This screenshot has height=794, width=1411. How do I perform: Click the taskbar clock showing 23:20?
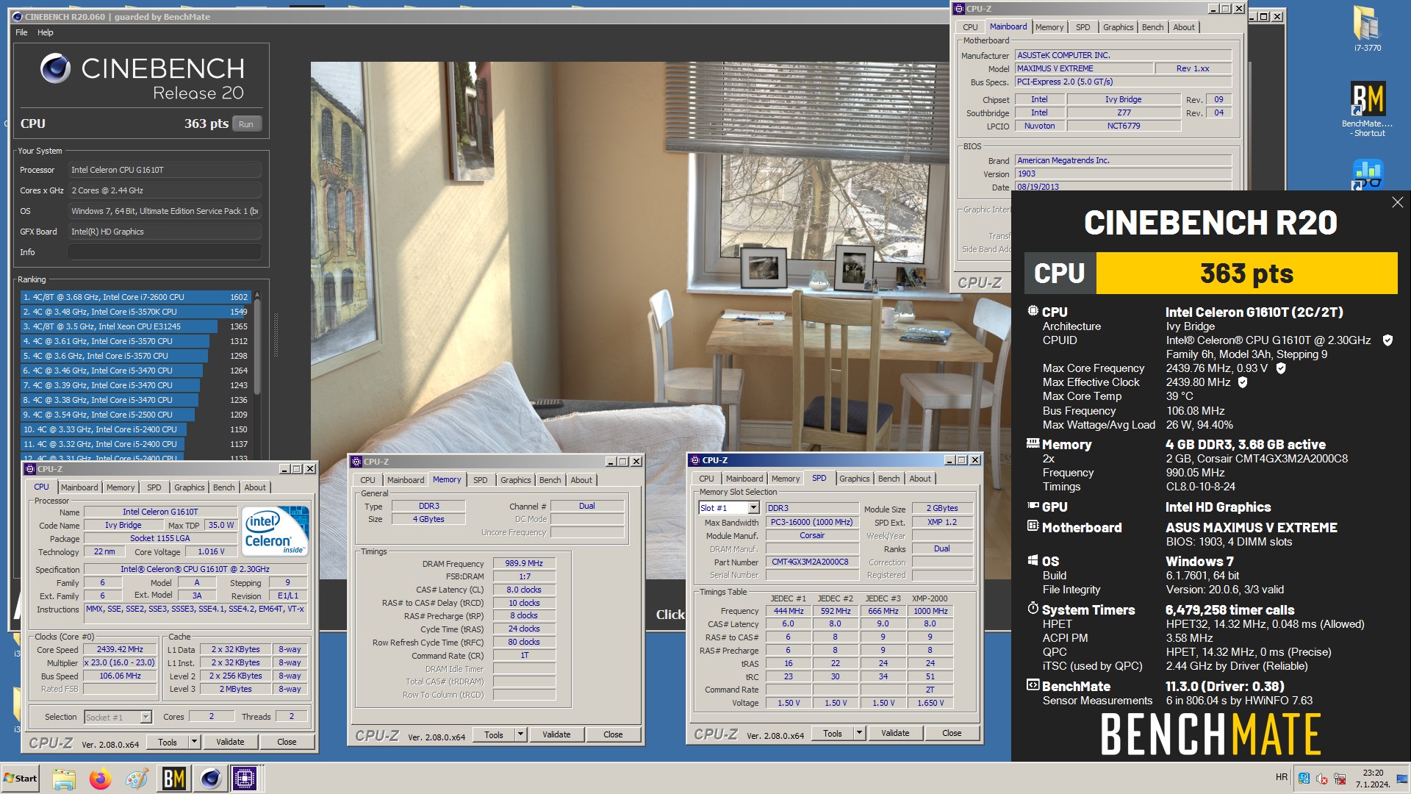(1373, 779)
